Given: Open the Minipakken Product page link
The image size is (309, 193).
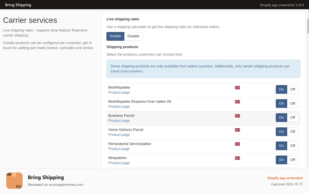Looking at the screenshot, I should pyautogui.click(x=119, y=163).
